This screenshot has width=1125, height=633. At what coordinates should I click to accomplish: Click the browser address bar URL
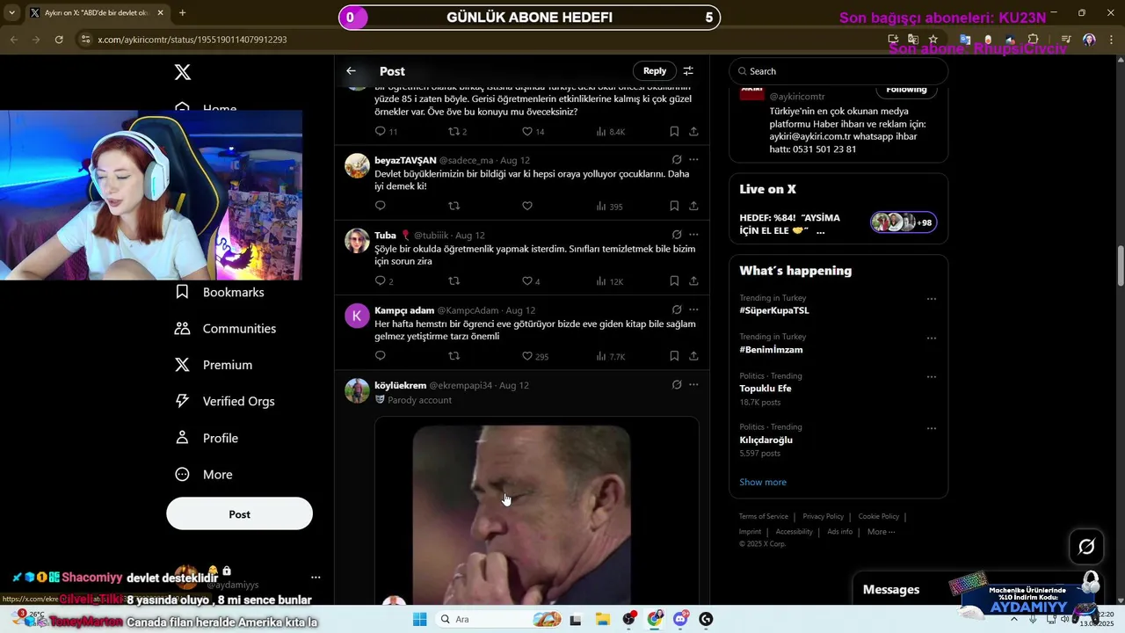click(192, 40)
